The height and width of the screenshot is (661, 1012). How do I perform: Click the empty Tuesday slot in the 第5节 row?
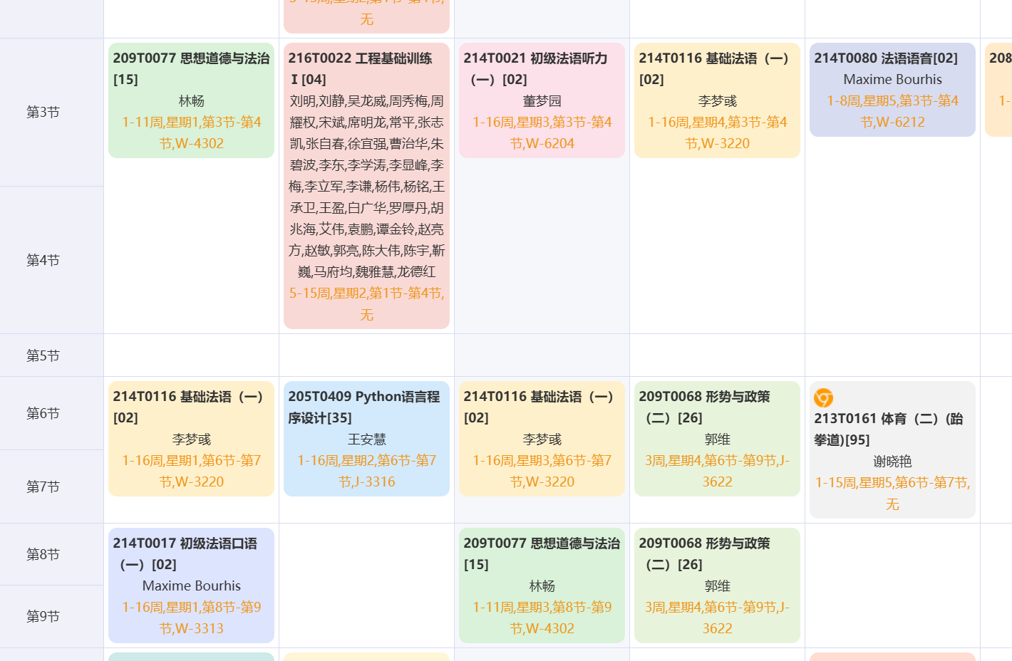point(366,355)
